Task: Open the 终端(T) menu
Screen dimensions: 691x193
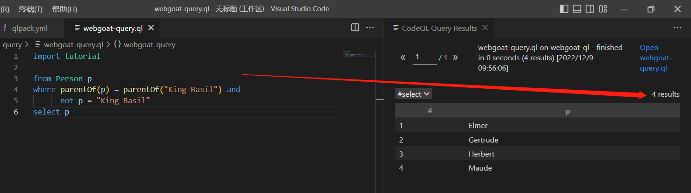Action: 30,9
